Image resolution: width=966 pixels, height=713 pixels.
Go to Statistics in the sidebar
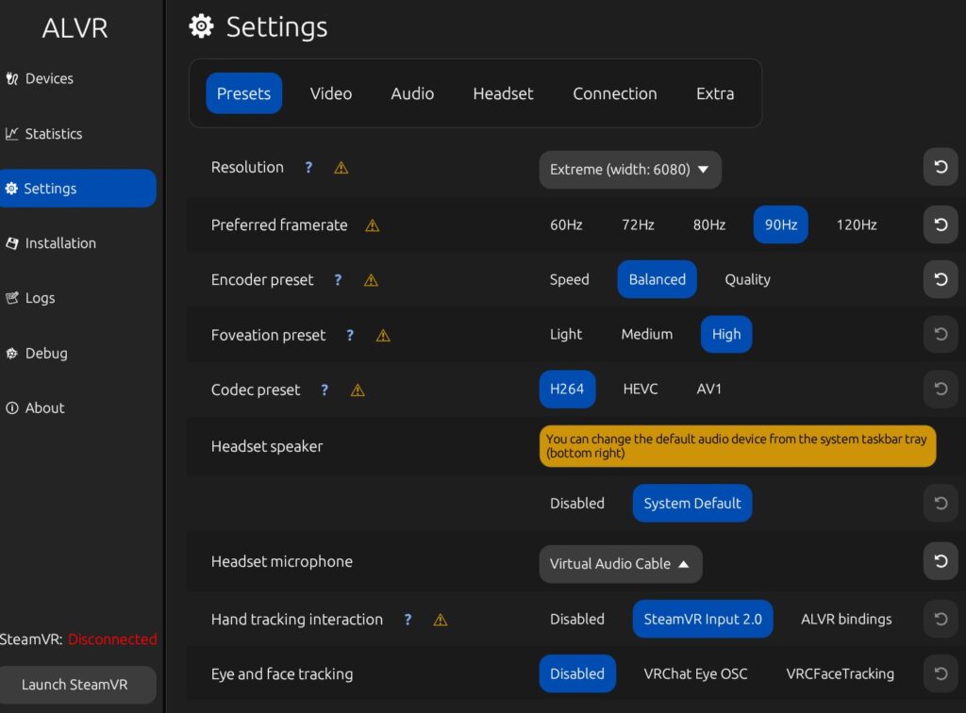[x=53, y=134]
